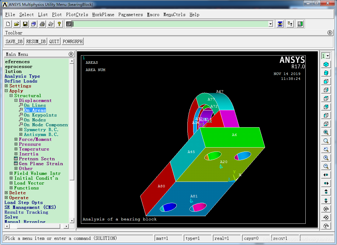337x245 pixels.
Task: Open the command history dropdown arrow
Action: (x=271, y=24)
